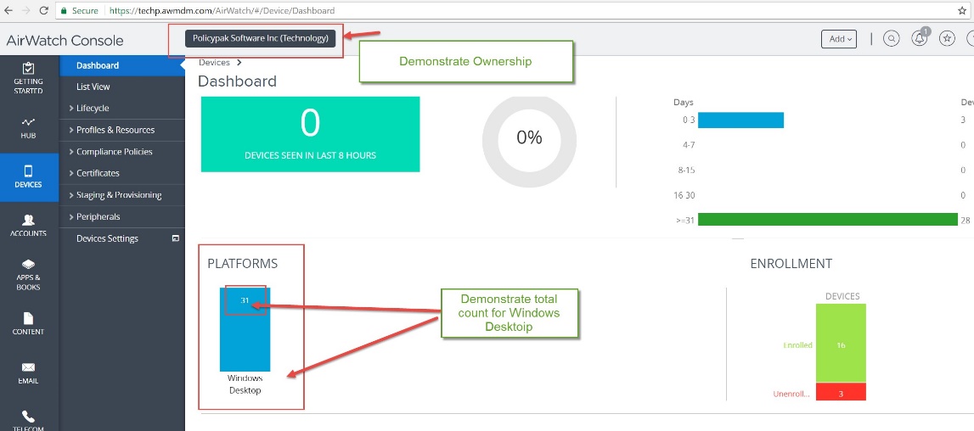974x431 pixels.
Task: Click the Devices breadcrumb link
Action: [214, 63]
